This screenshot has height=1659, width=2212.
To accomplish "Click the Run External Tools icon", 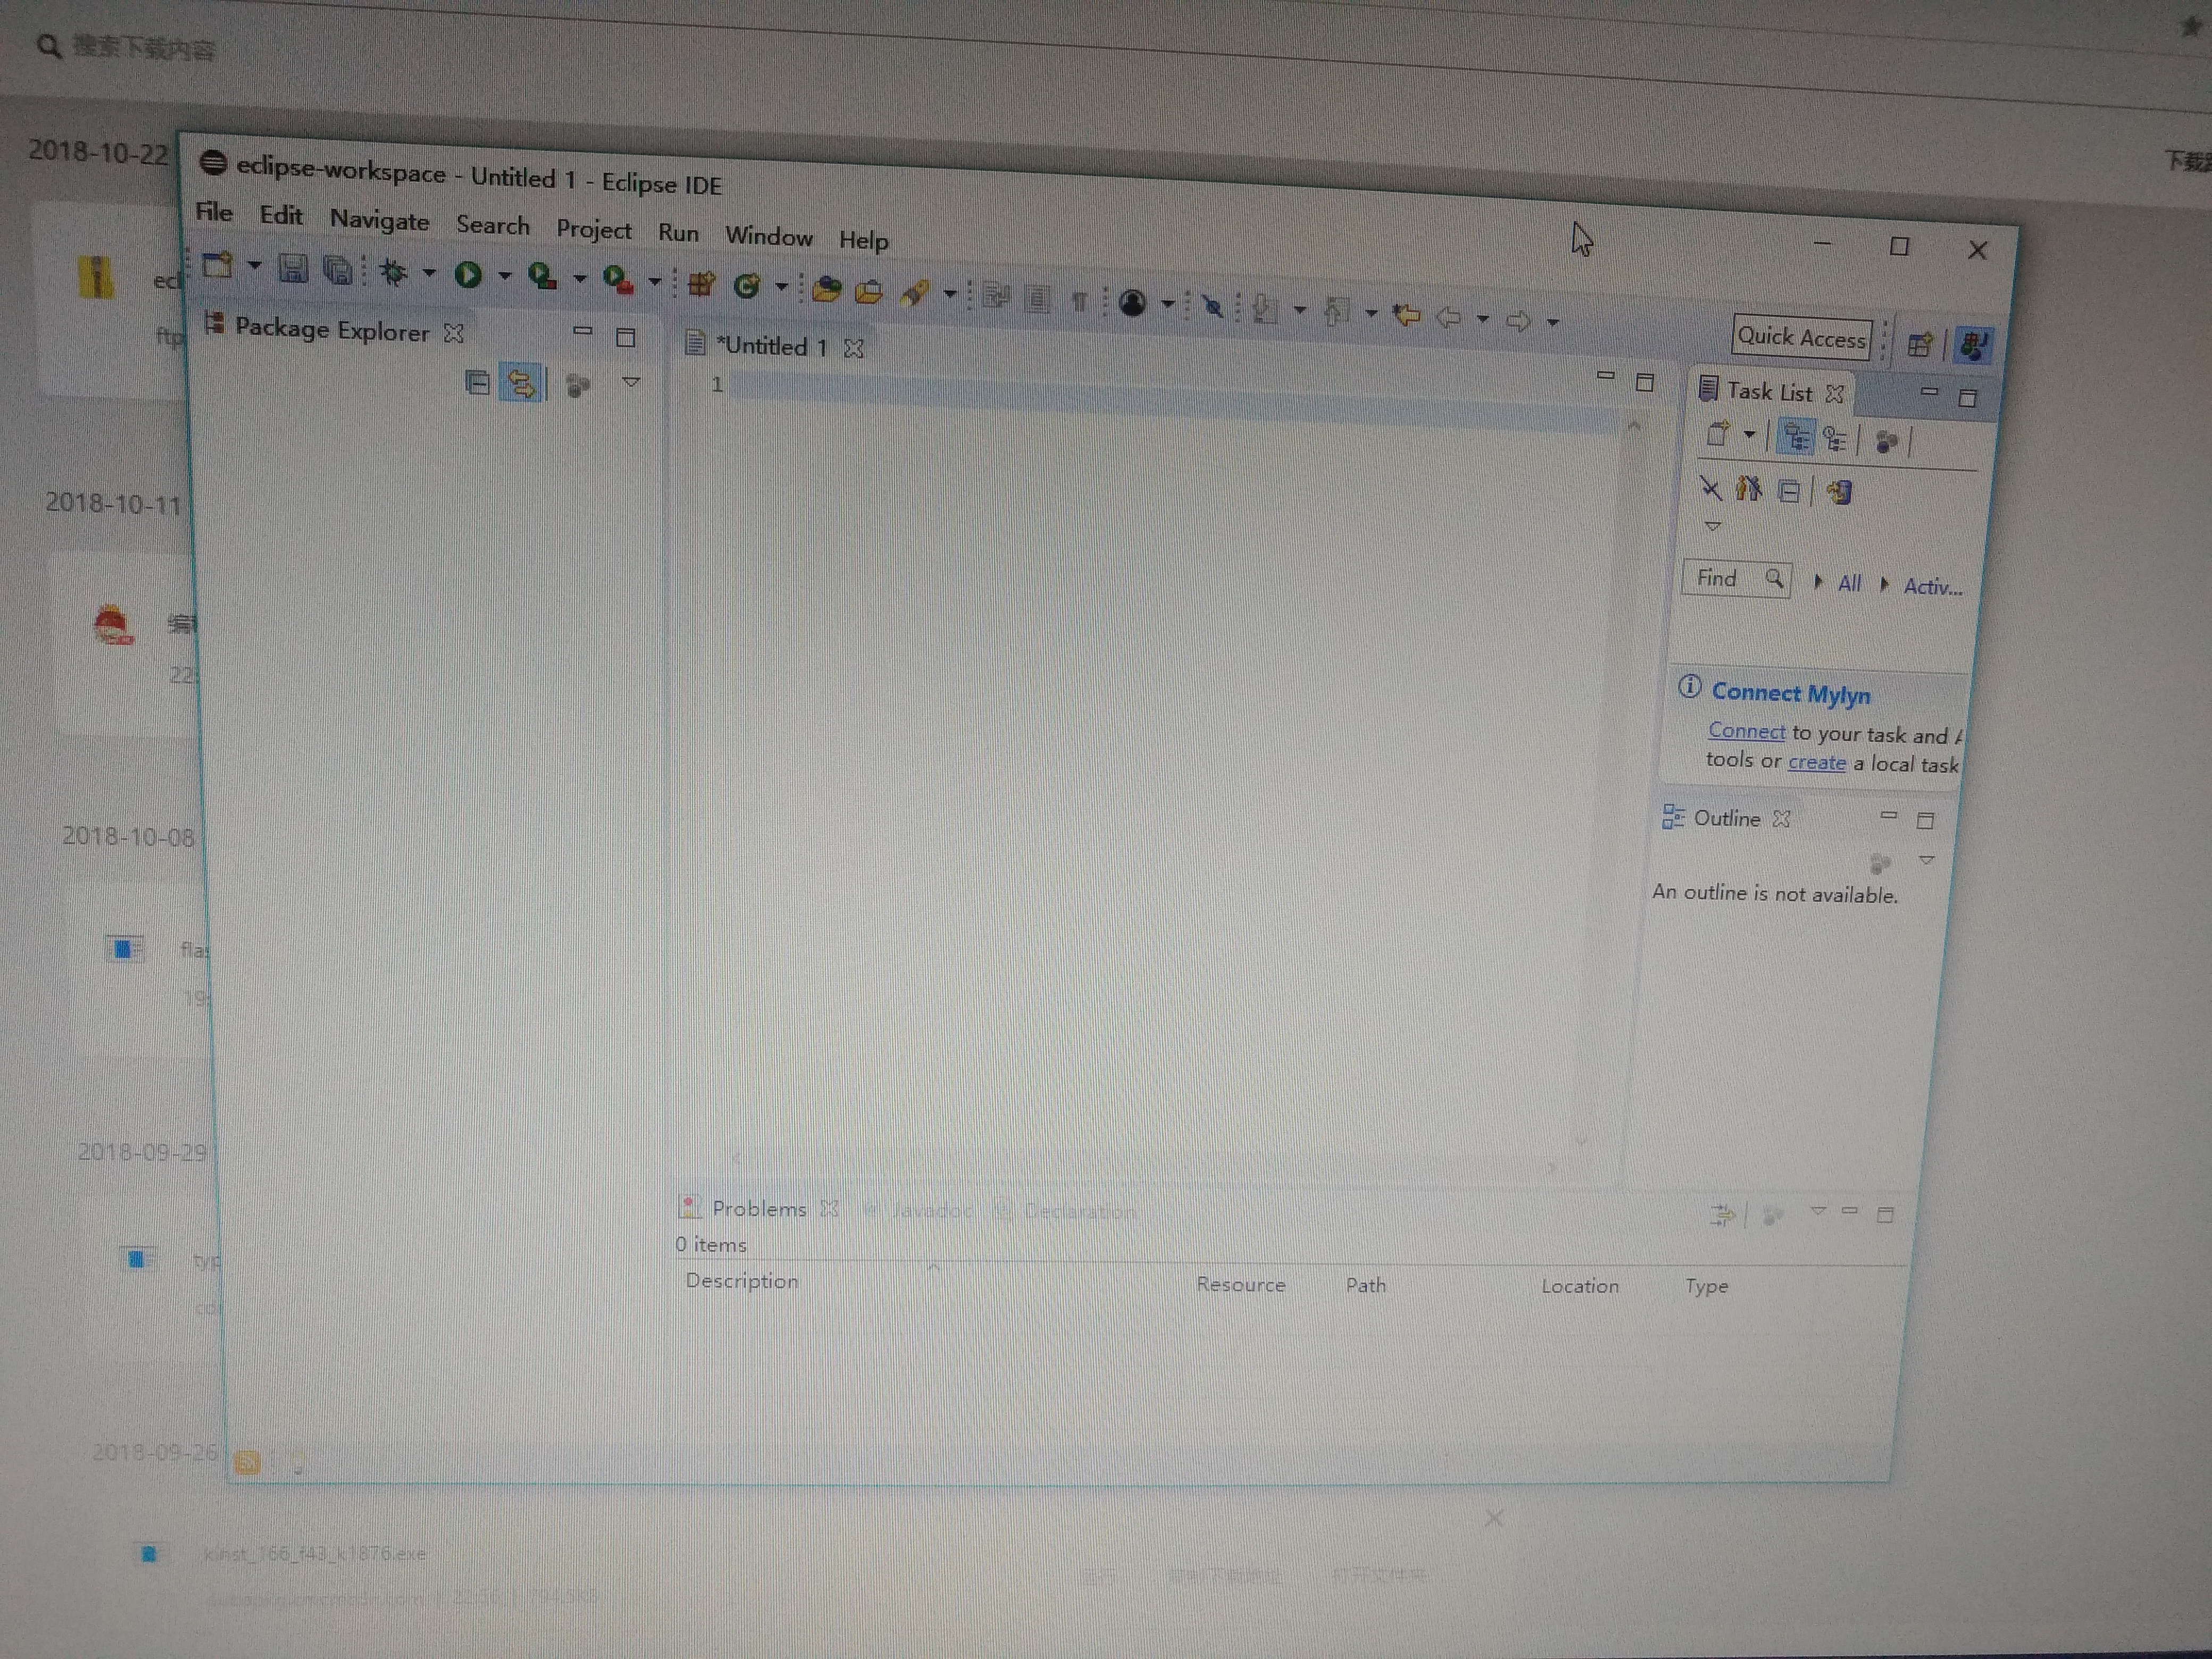I will (x=618, y=280).
